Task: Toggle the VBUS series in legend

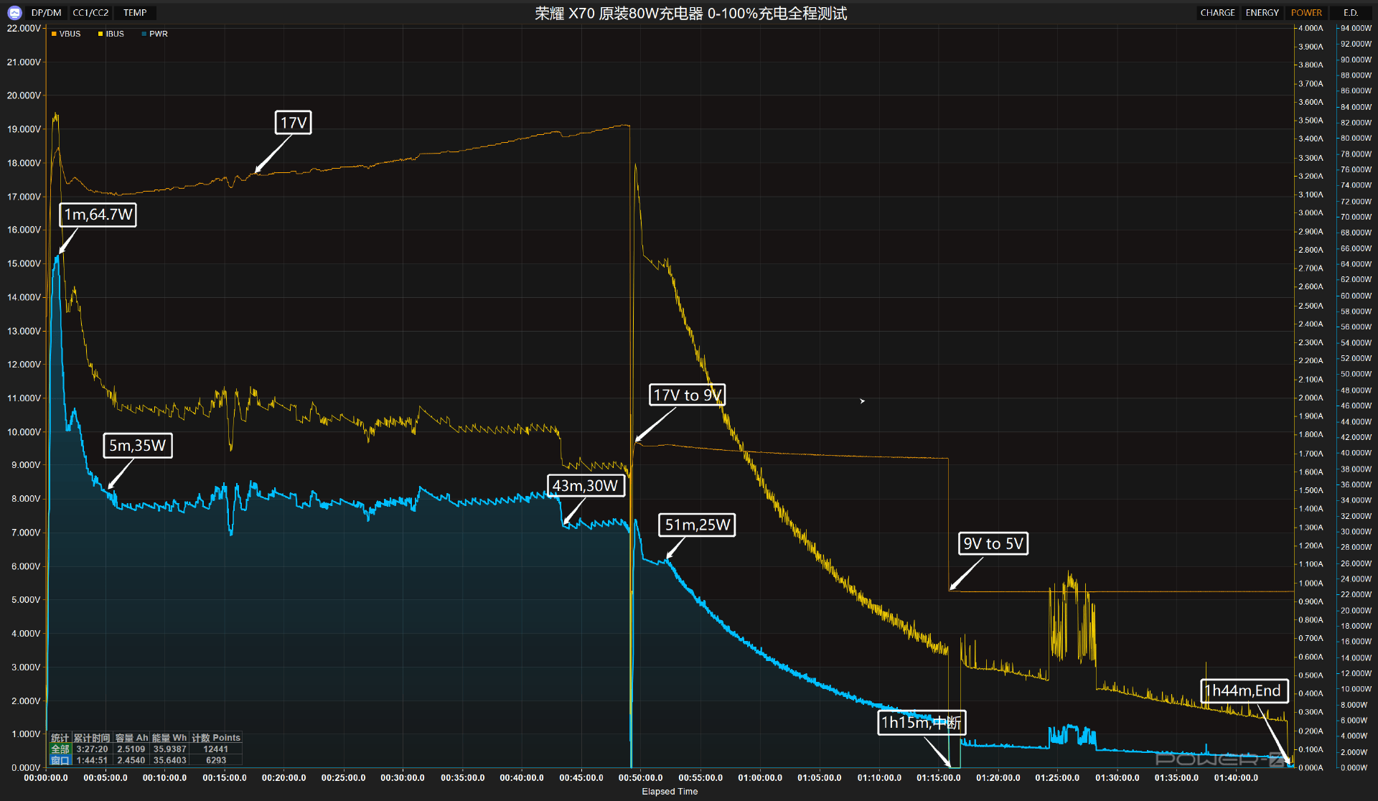Action: 66,34
